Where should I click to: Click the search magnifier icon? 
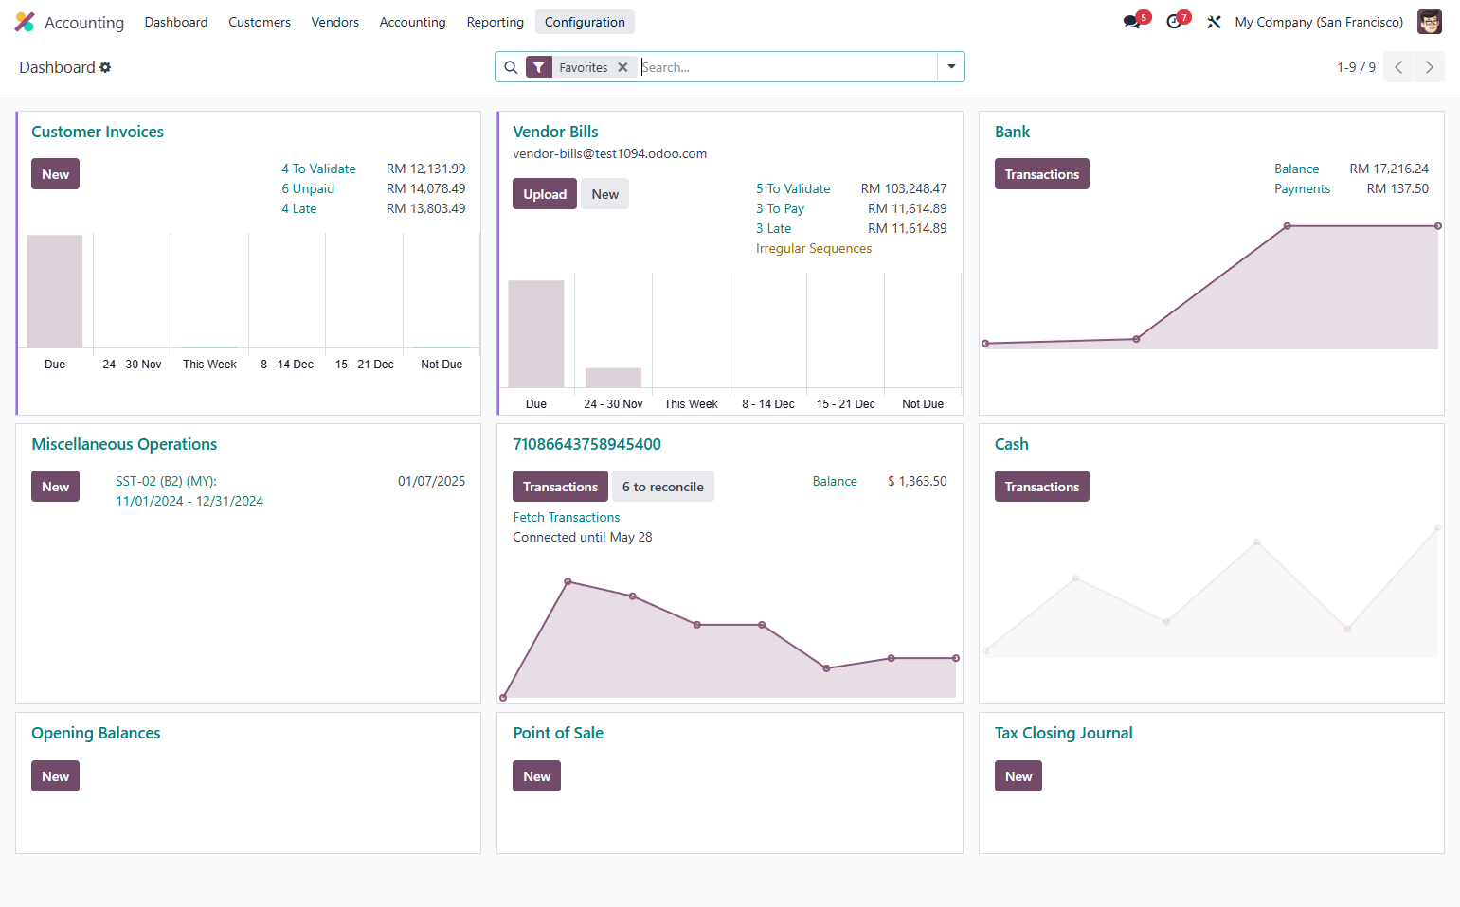511,67
